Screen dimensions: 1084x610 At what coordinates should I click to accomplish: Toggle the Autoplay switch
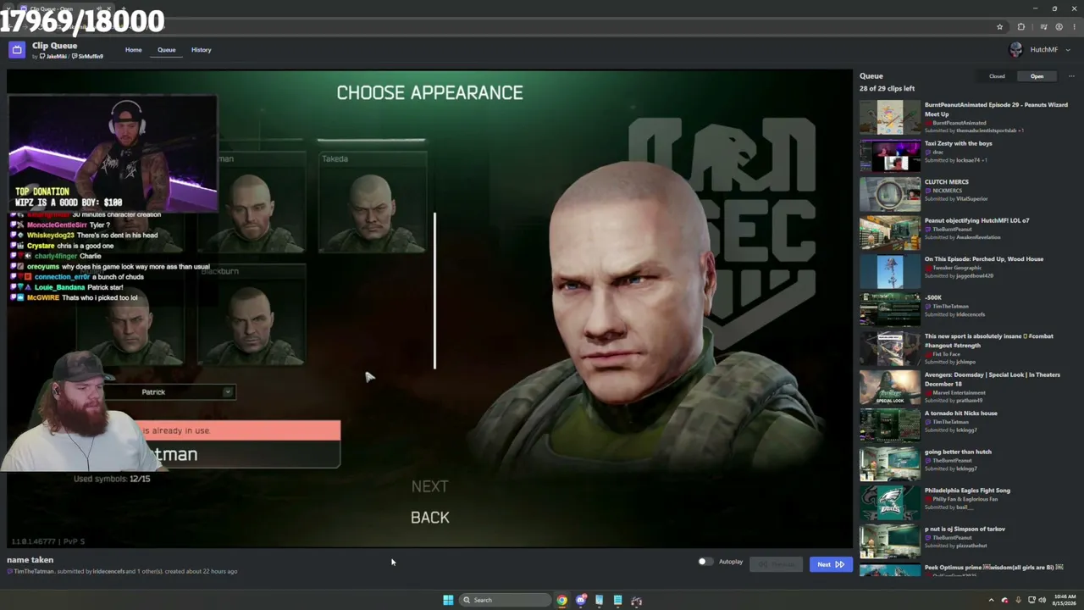(x=705, y=562)
